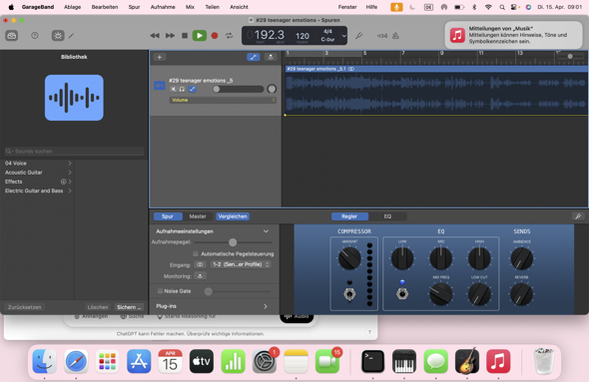Click the track pan knob
Viewport: 589px width, 382px height.
(272, 89)
